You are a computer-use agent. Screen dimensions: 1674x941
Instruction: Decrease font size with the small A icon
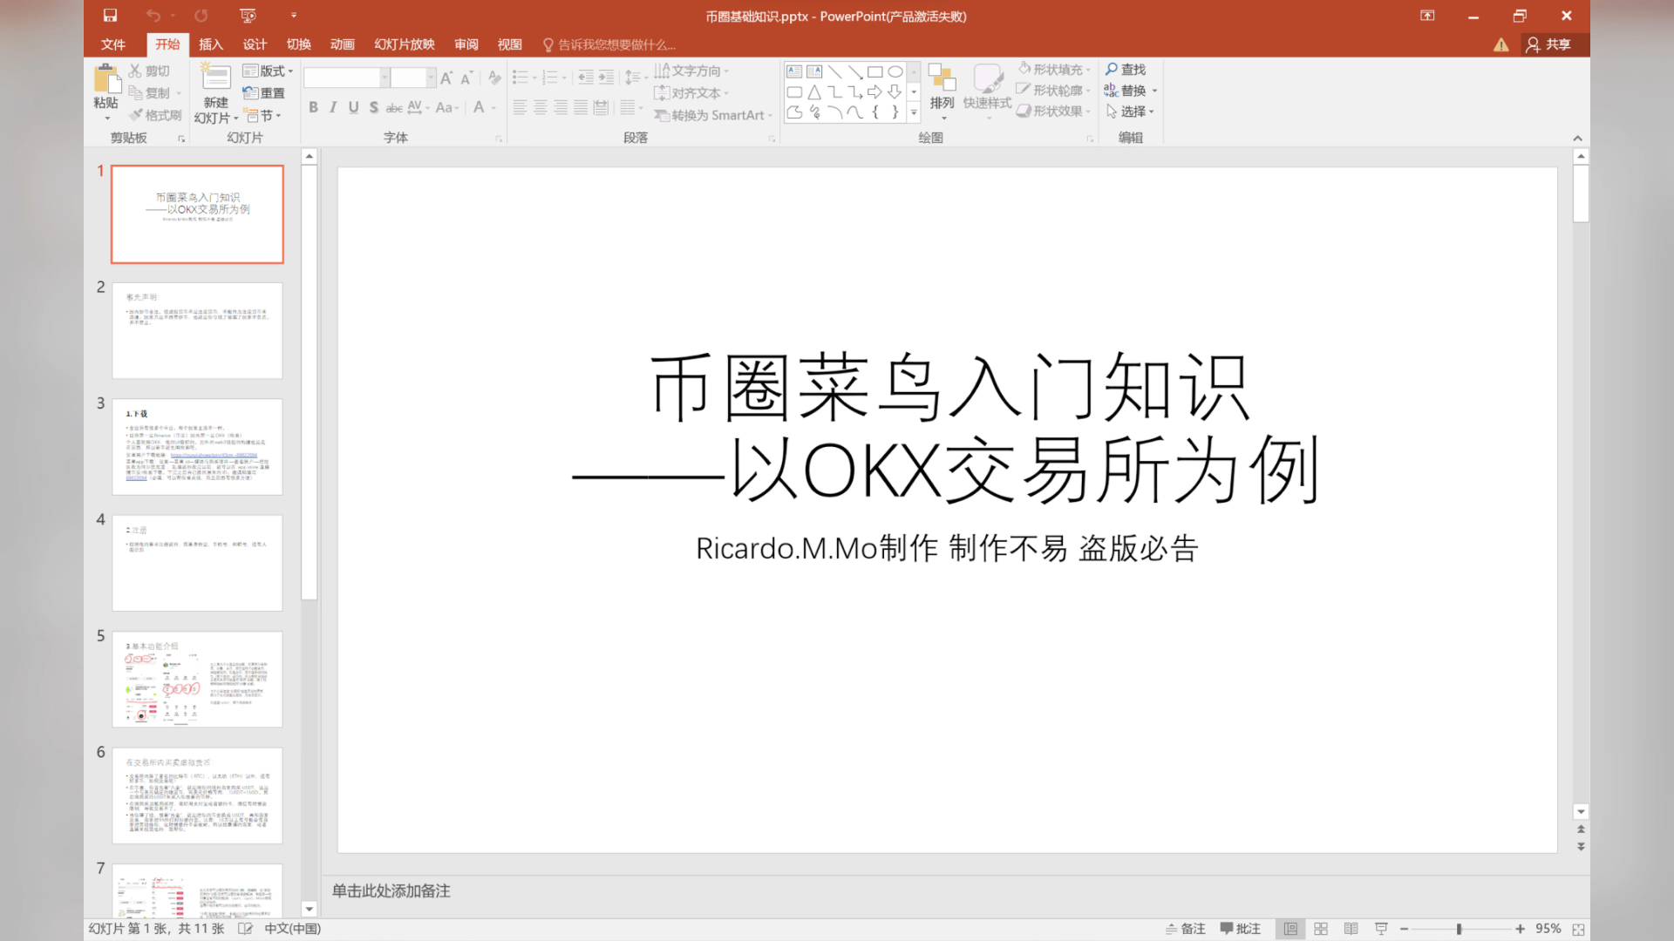pyautogui.click(x=466, y=78)
